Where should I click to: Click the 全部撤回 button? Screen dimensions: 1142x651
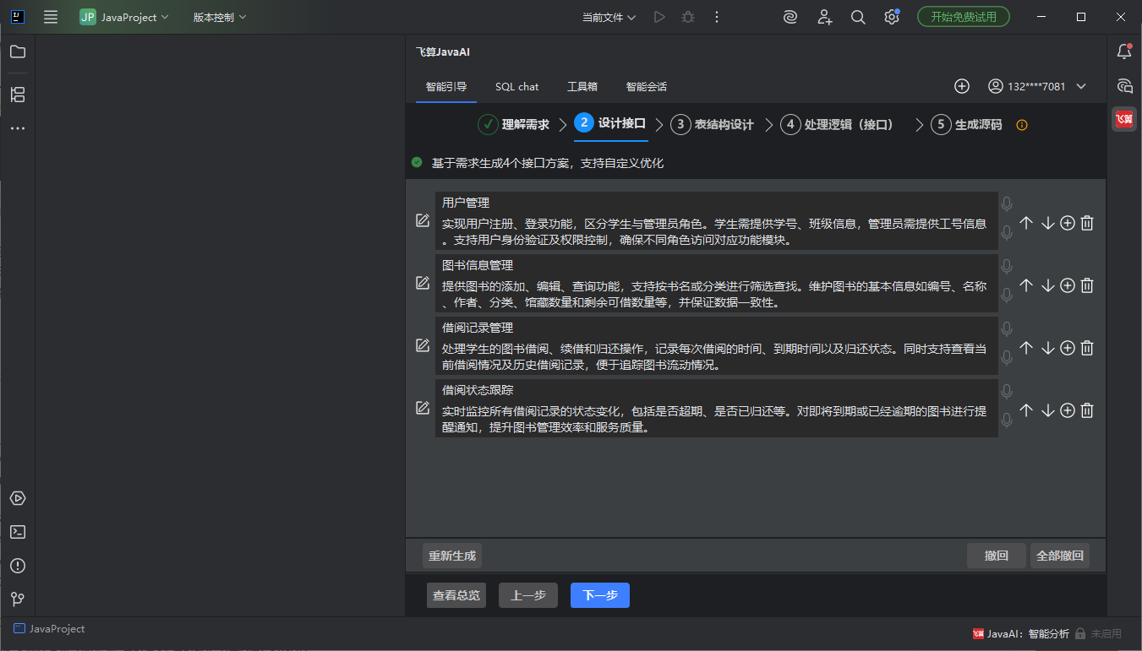click(1060, 556)
